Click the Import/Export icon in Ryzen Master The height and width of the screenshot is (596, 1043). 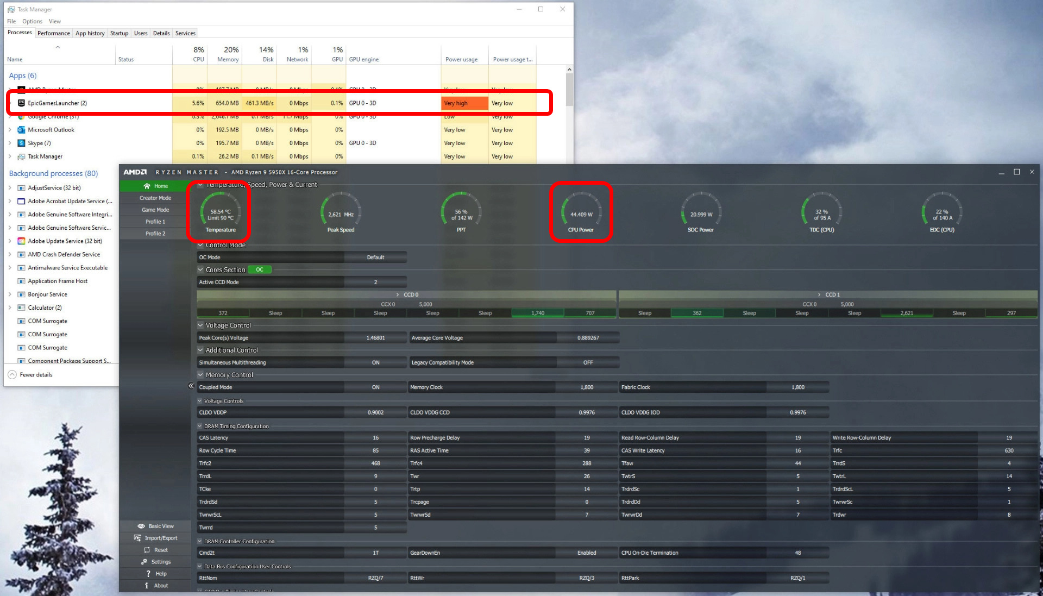pyautogui.click(x=137, y=538)
